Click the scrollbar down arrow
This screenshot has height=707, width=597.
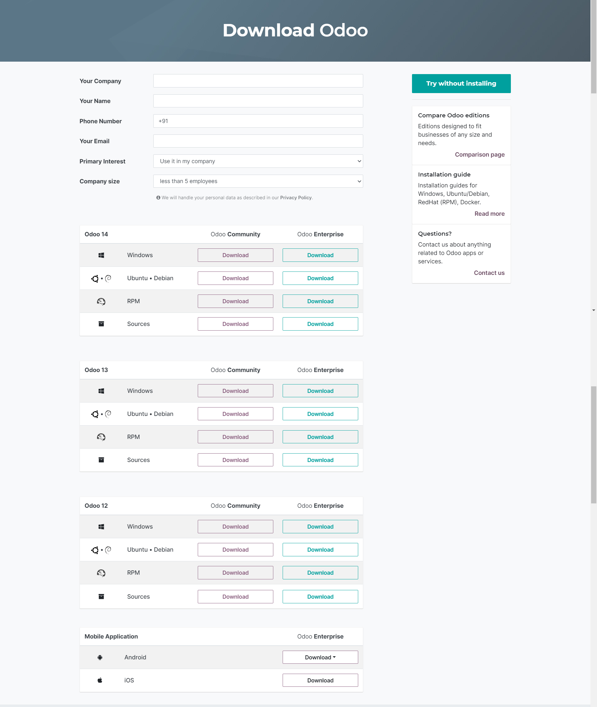click(594, 310)
